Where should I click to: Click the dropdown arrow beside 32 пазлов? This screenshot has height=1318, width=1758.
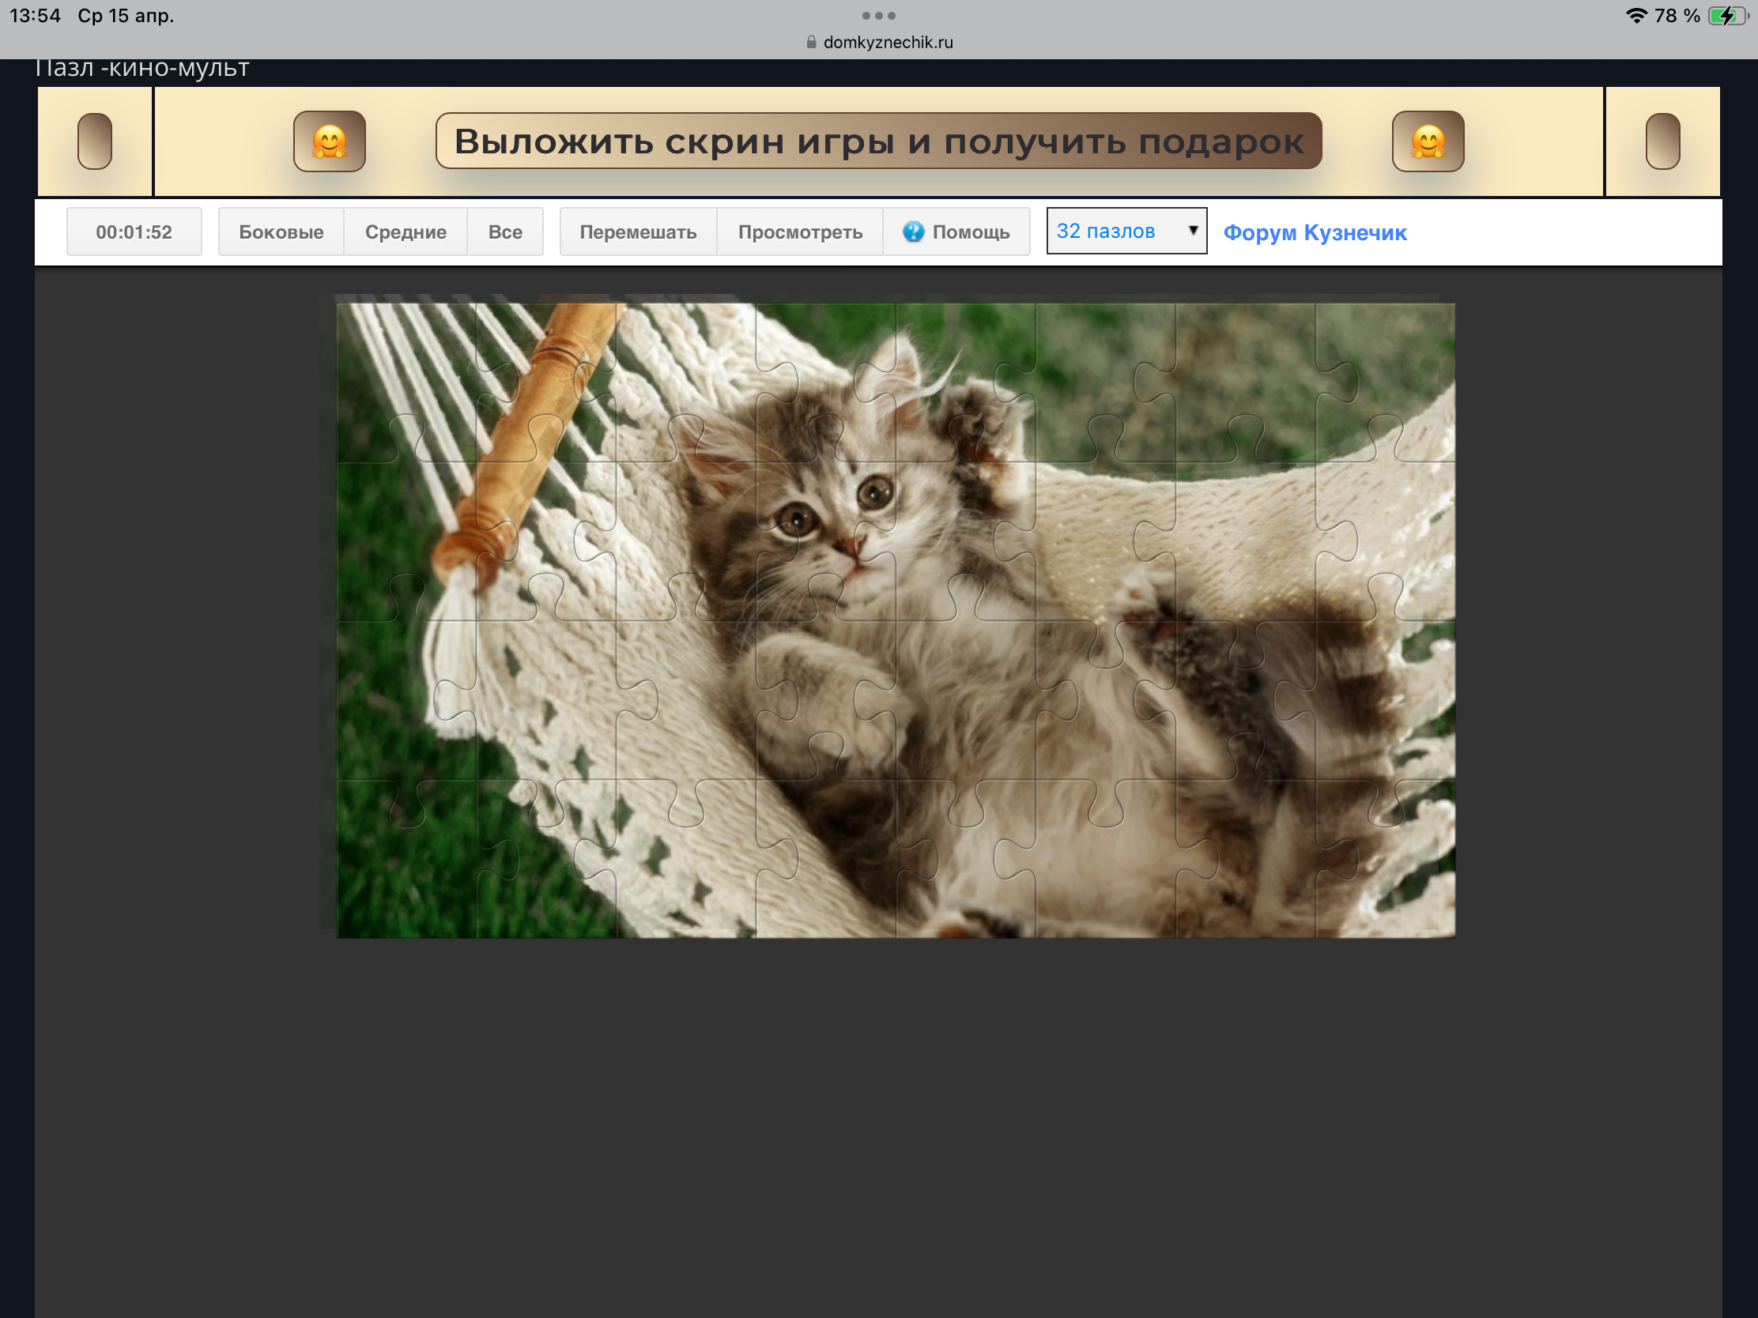(x=1192, y=231)
